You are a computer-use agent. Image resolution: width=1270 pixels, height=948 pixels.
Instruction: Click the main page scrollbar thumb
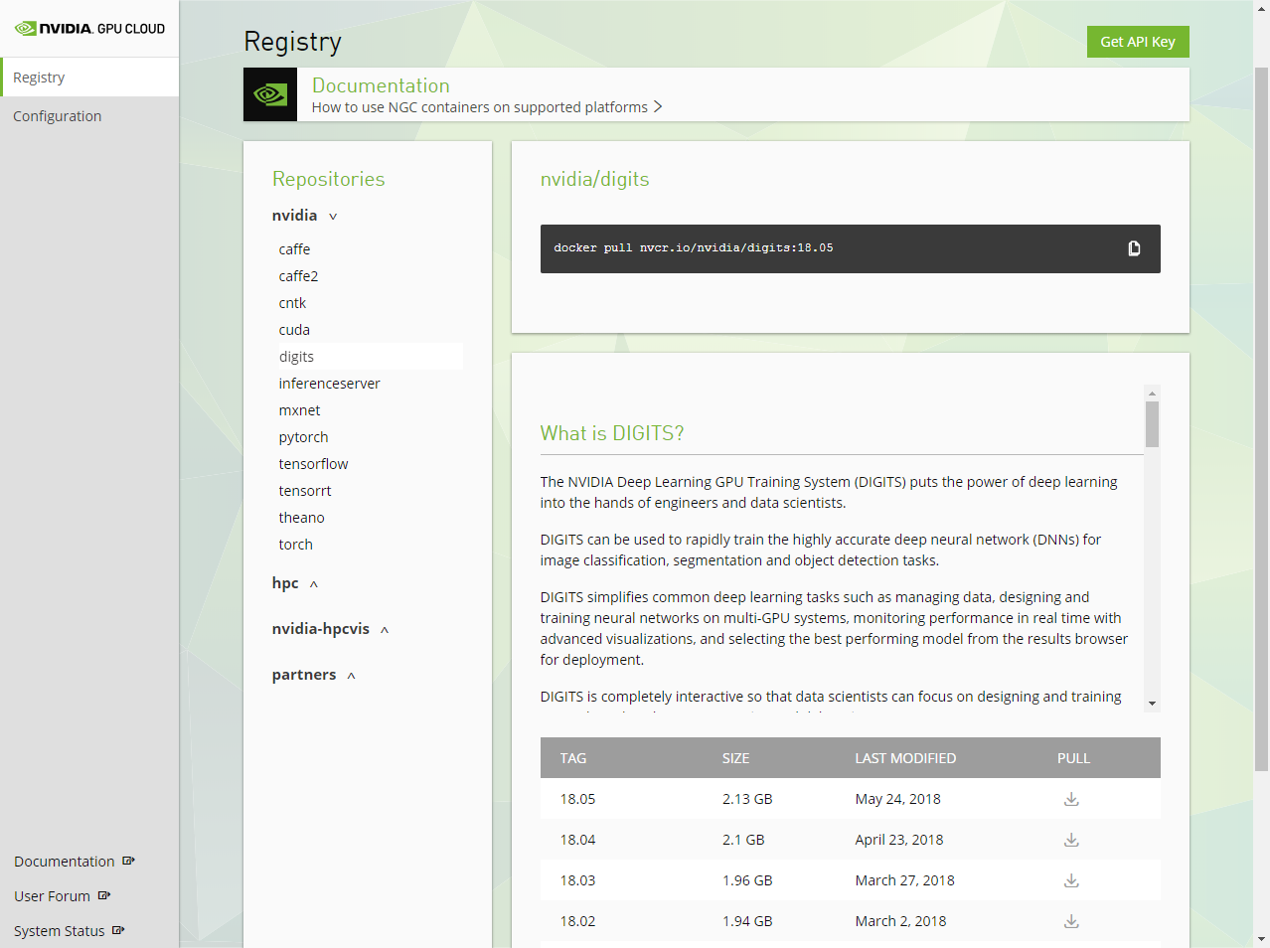(x=1261, y=417)
